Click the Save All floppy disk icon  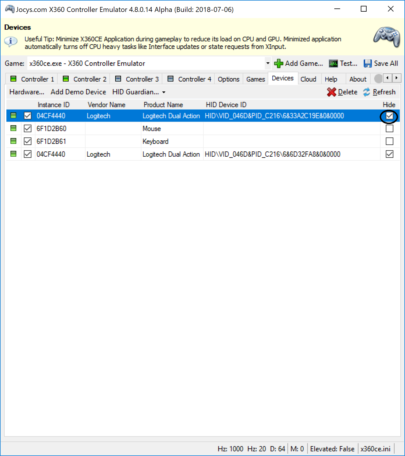click(367, 63)
